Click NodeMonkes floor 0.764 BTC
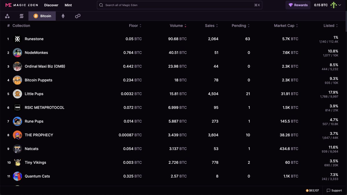 [133, 53]
